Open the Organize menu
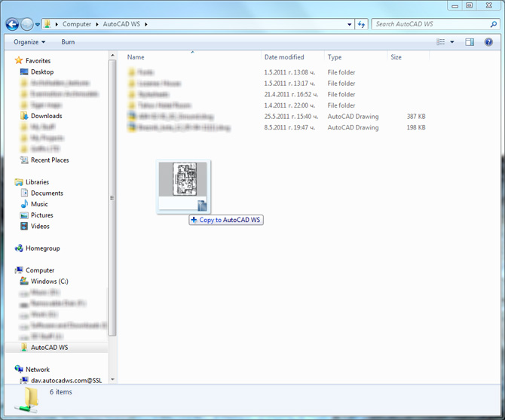Screen dimensions: 505x420 29,42
